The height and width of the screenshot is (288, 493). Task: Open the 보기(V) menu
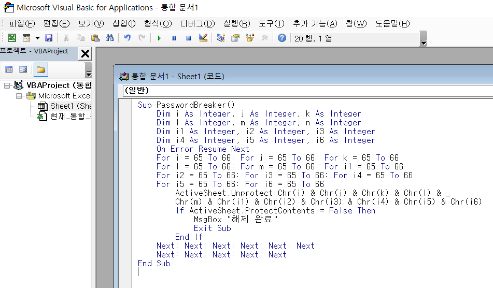click(91, 23)
